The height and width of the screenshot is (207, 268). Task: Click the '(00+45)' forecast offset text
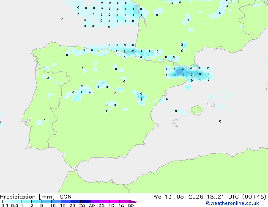click(x=254, y=197)
